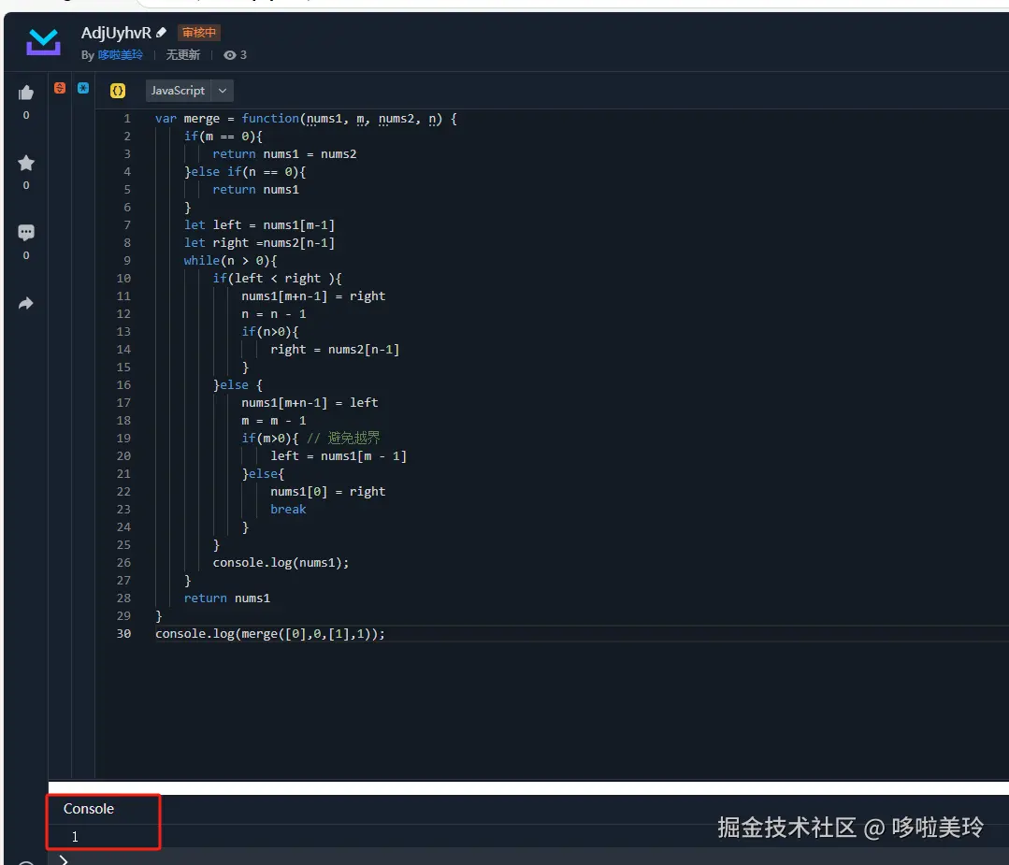Click the 审核中 status badge
This screenshot has width=1009, height=865.
[198, 33]
